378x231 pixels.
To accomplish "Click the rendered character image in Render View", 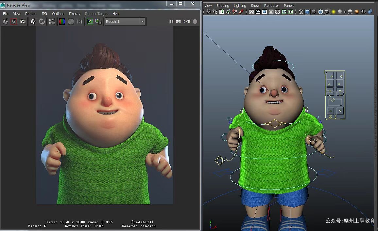I will (x=104, y=115).
